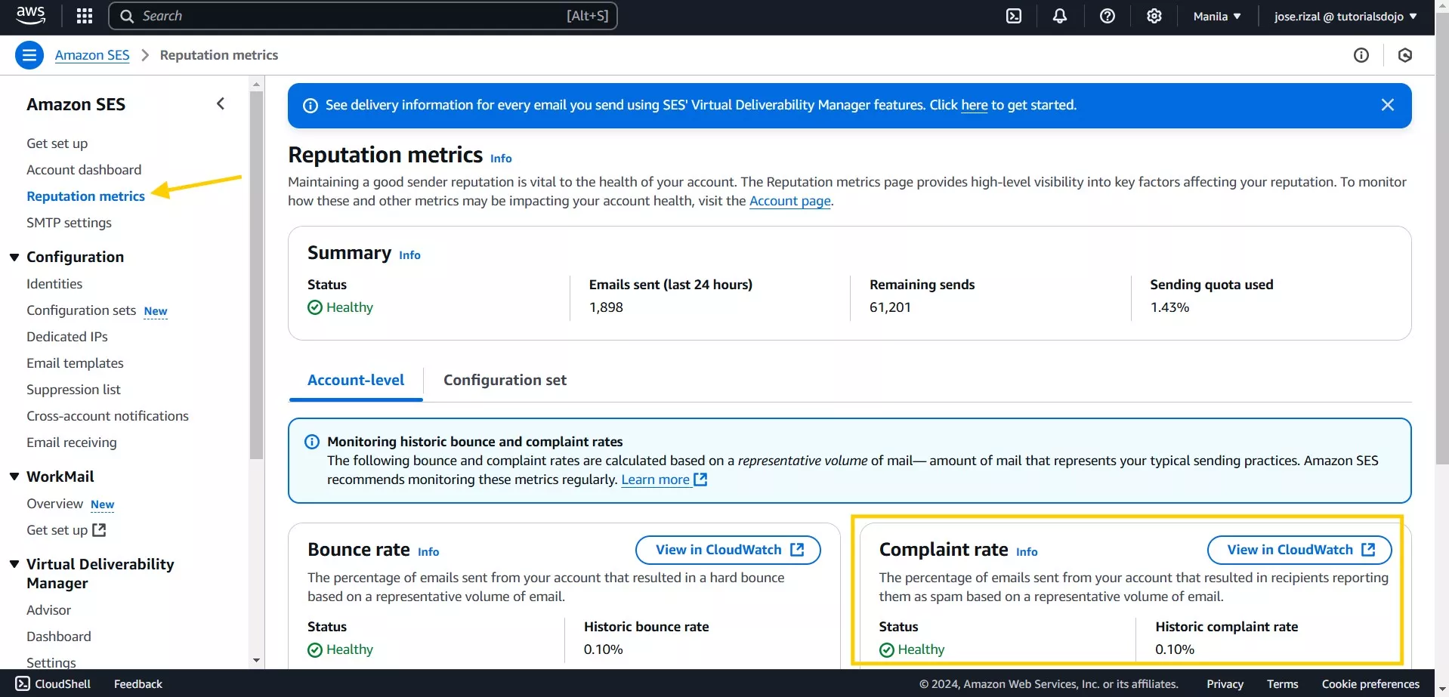Select Reputation metrics in sidebar
1449x697 pixels.
(85, 196)
